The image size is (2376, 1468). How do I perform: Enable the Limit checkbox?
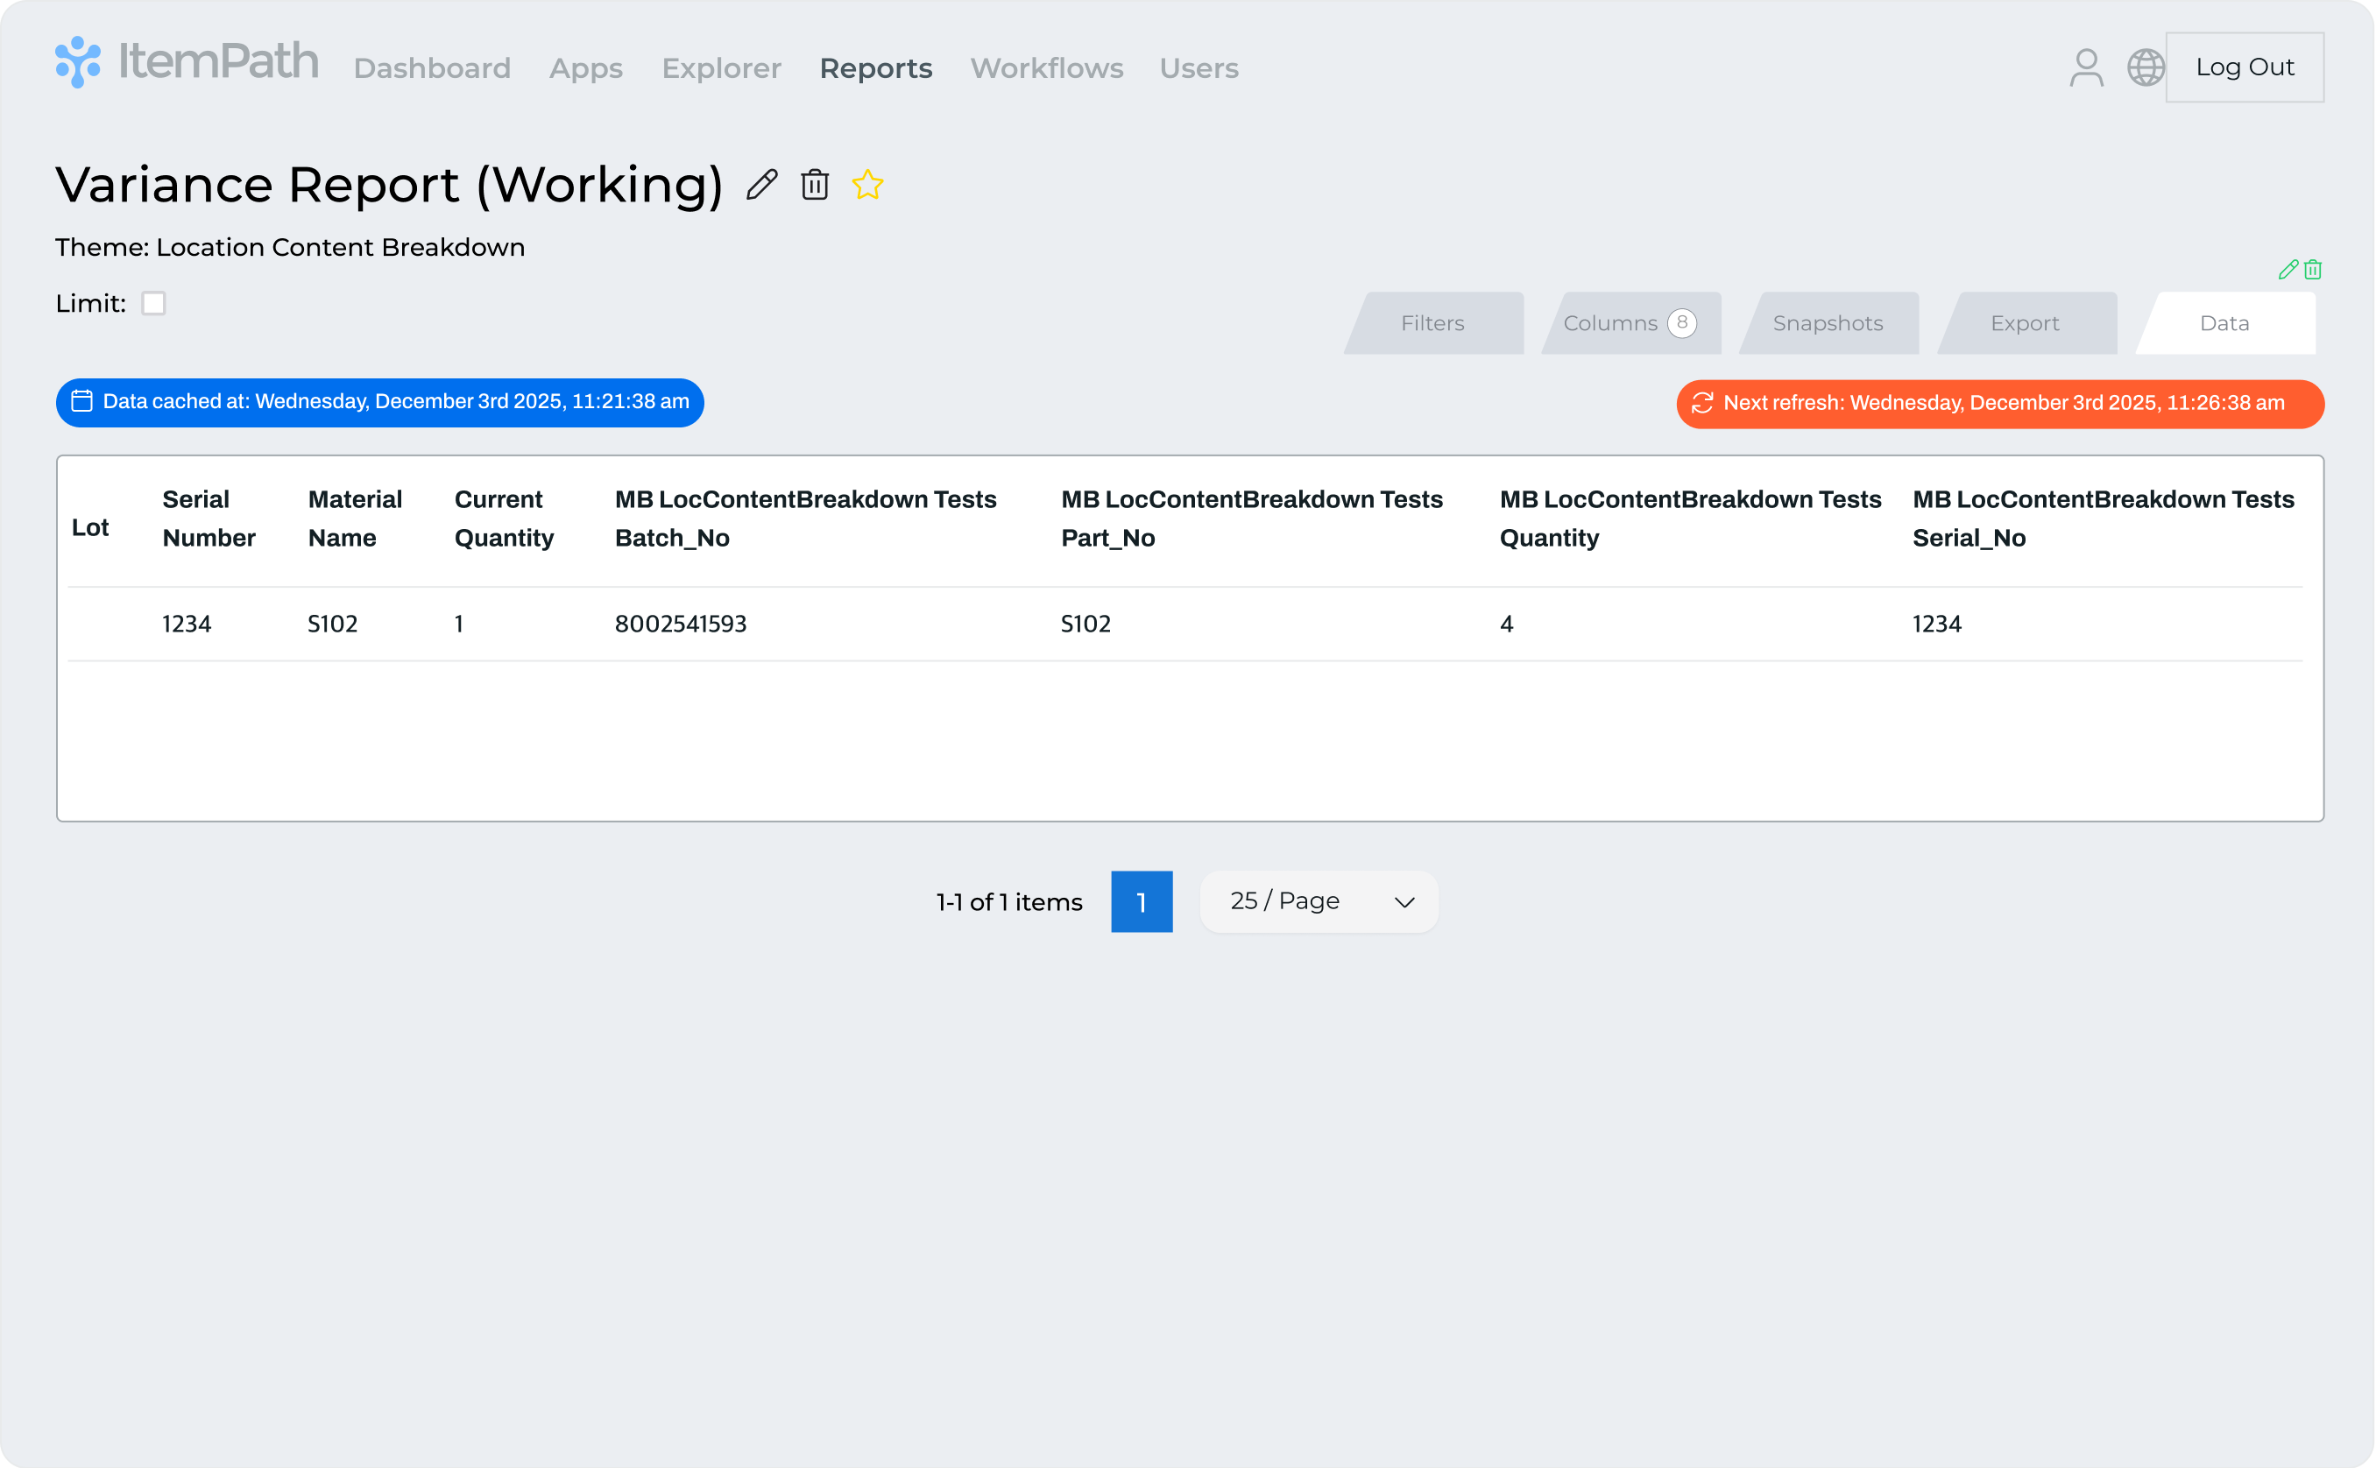tap(153, 304)
